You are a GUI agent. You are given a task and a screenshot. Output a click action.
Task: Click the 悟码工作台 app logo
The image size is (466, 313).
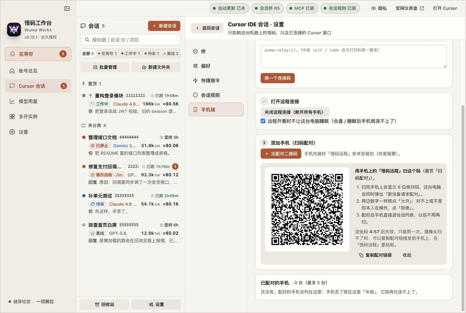pos(14,30)
